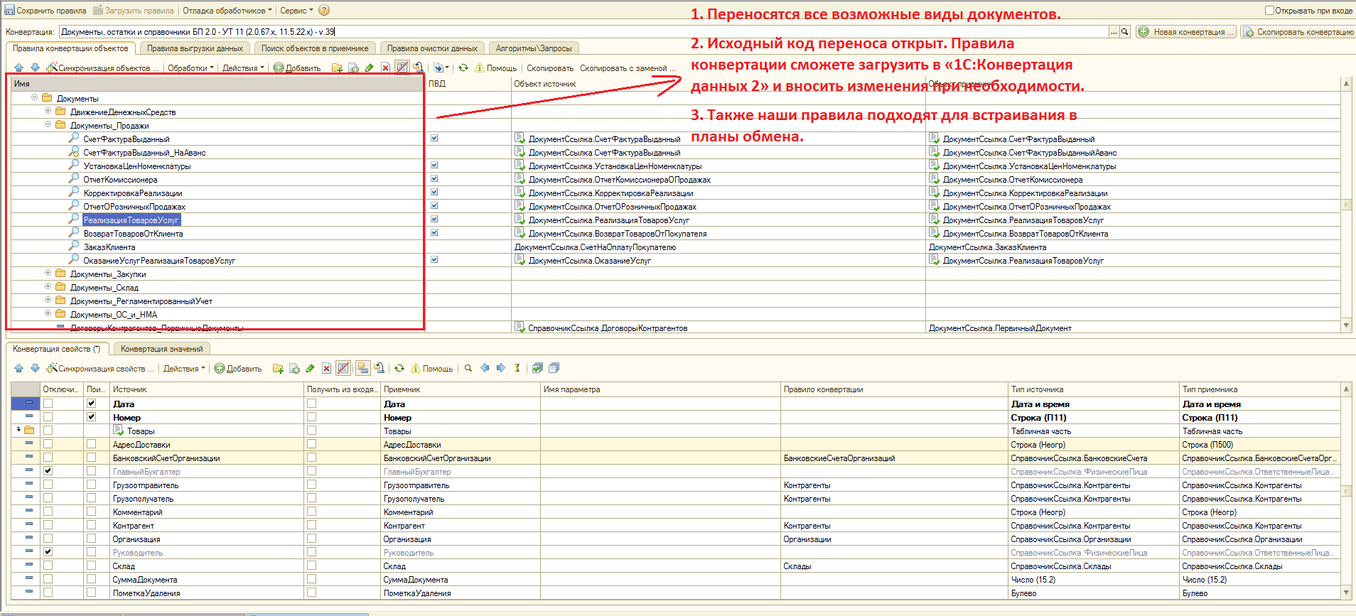This screenshot has height=616, width=1356.
Task: Click copy-rule icon in objects toolbar
Action: (354, 68)
